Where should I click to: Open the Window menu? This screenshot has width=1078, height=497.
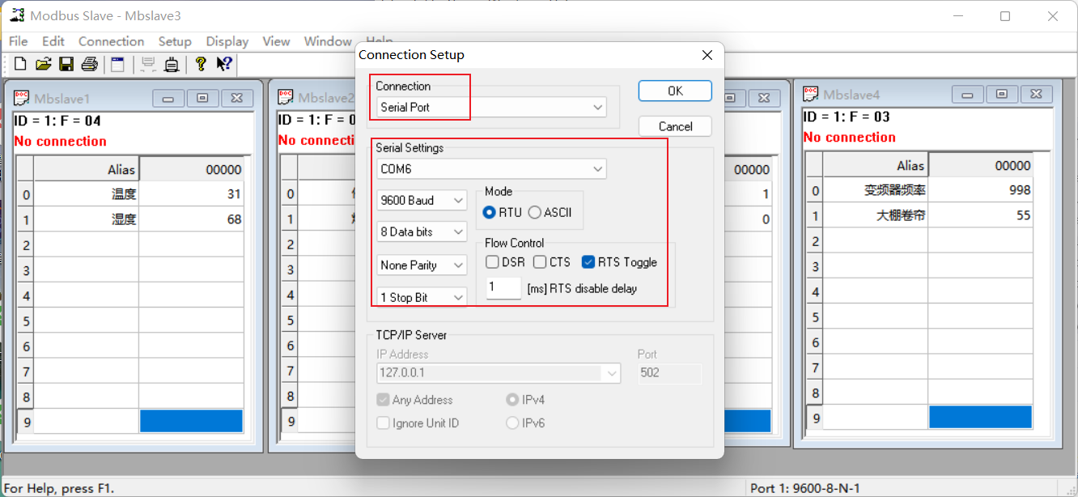[x=328, y=41]
